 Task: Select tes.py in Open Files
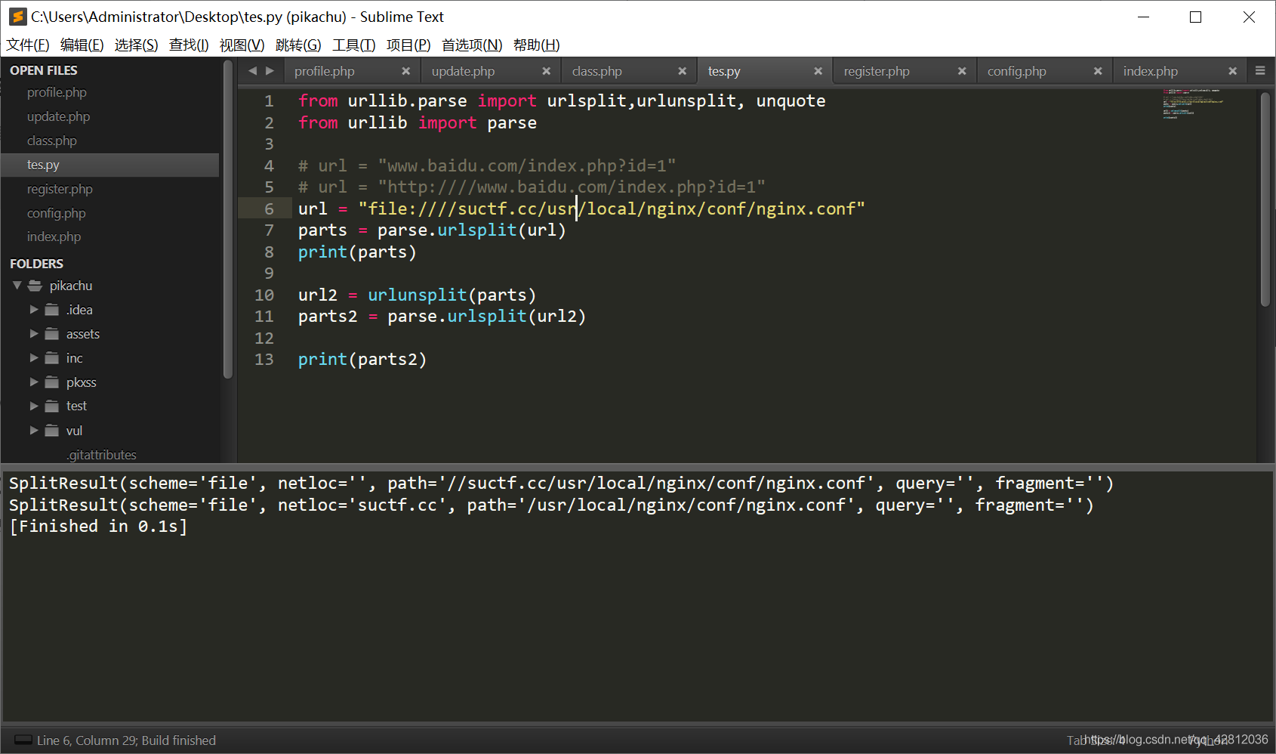[x=110, y=165]
